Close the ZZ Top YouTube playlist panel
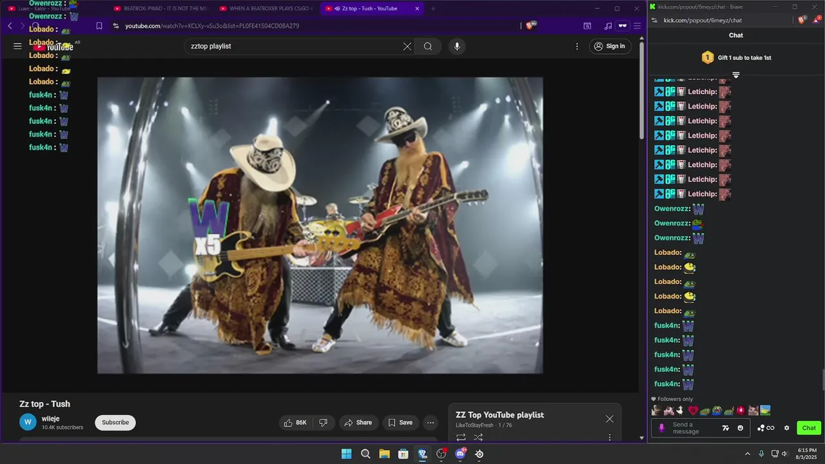The height and width of the screenshot is (464, 825). (x=610, y=419)
